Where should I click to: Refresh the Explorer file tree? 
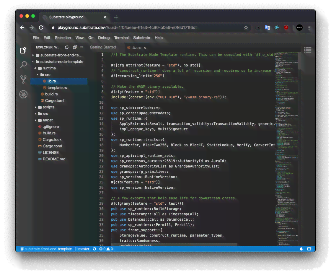(67, 47)
